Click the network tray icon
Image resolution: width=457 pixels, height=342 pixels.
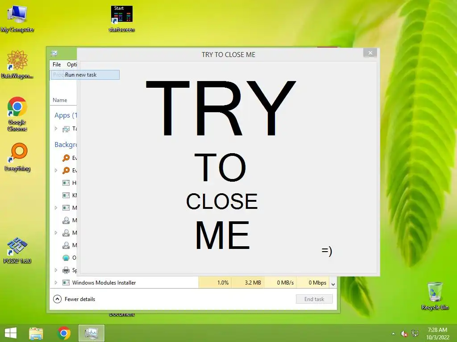pos(415,334)
